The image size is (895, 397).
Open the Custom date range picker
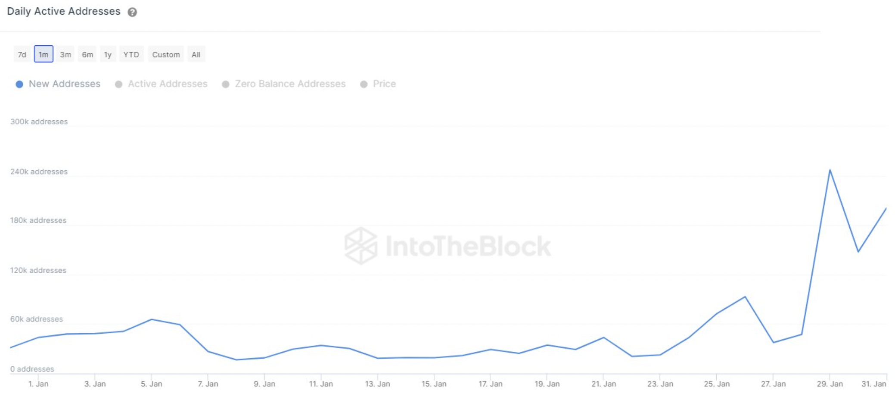click(166, 54)
